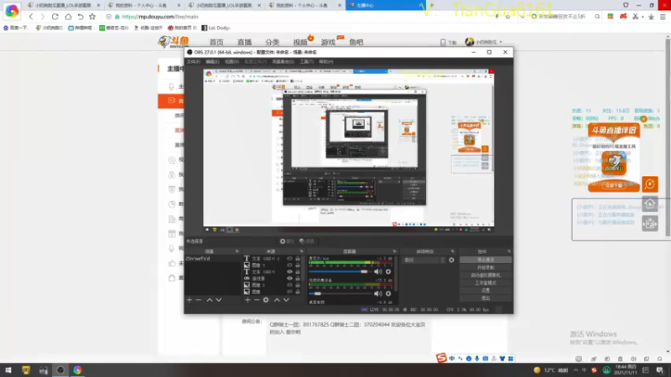Pop out Scene Transitions dock panel
This screenshot has height=377, width=671.
coord(452,251)
